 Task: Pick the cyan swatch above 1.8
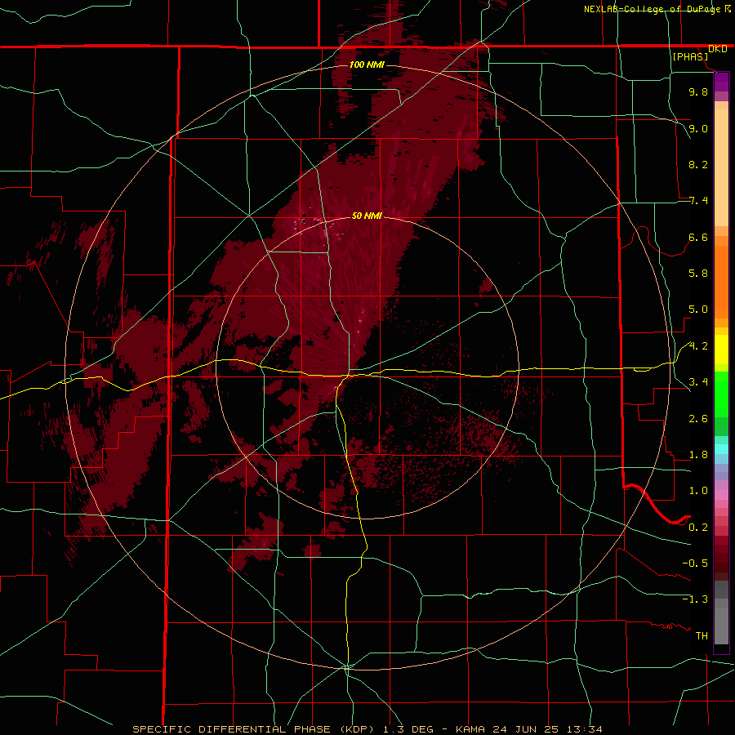pyautogui.click(x=721, y=448)
